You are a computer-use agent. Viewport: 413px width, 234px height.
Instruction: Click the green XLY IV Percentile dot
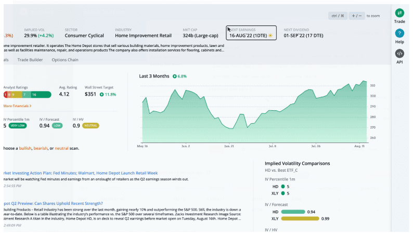(283, 193)
